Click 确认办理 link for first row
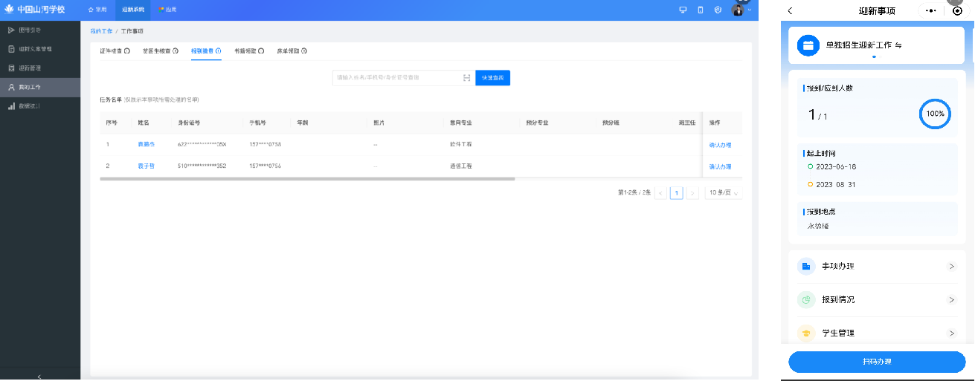This screenshot has height=381, width=975. coord(720,145)
